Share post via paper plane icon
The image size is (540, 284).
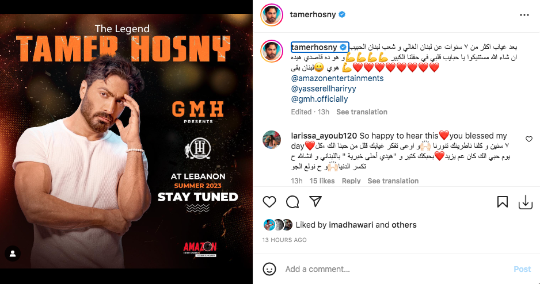pos(315,201)
